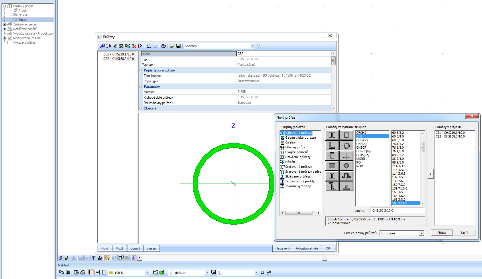The image size is (482, 279).
Task: Select Tenkostěnné profily group
Action: (300, 181)
